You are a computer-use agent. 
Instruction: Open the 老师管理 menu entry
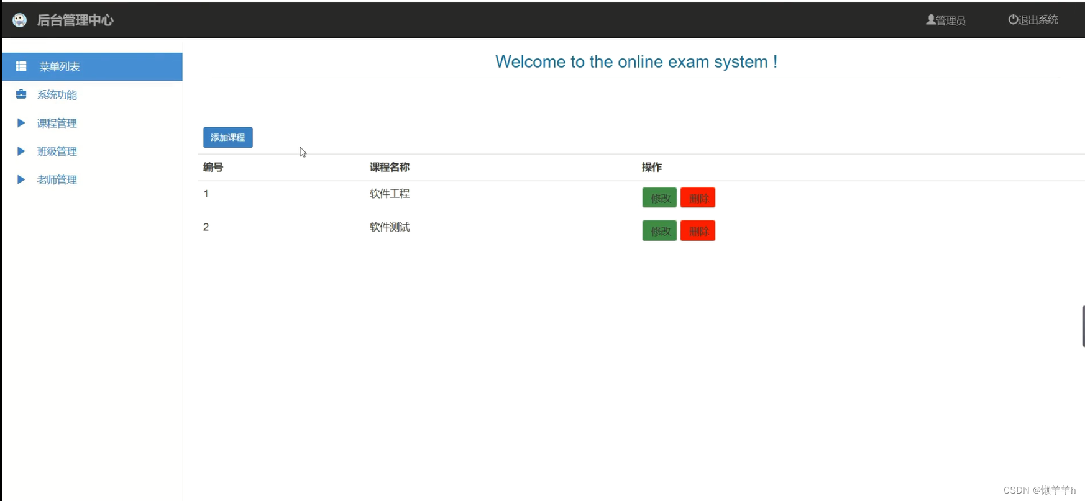tap(57, 179)
